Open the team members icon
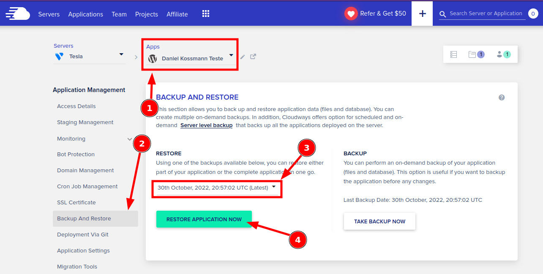The height and width of the screenshot is (274, 543). point(500,54)
